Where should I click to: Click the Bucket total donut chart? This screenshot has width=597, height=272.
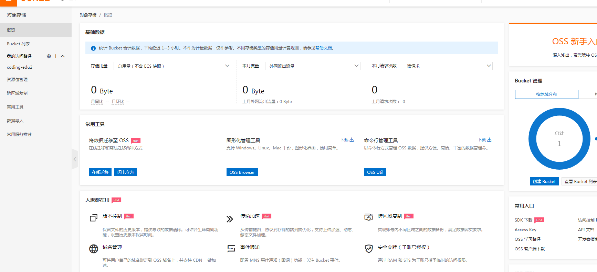tap(559, 139)
